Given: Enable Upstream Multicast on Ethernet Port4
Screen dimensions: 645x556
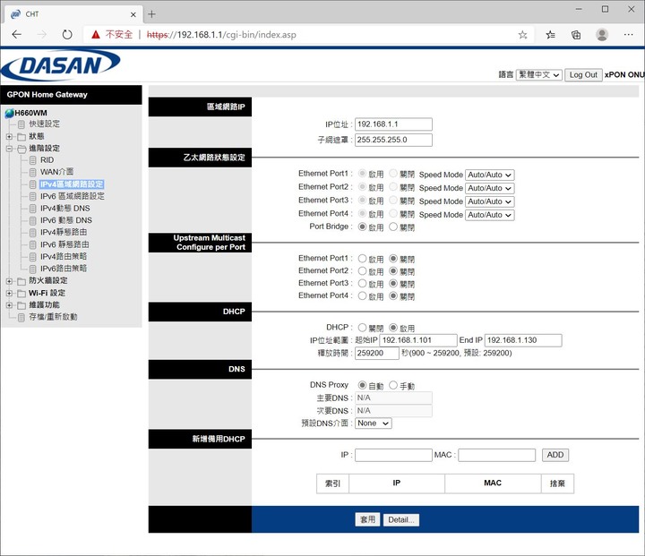Looking at the screenshot, I should coord(362,295).
